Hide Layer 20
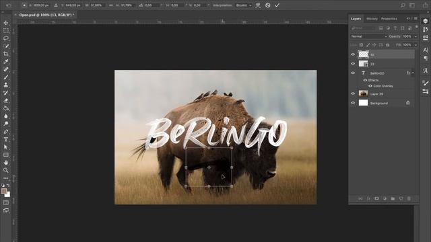Screen dimensions: 431x242 pos(353,93)
